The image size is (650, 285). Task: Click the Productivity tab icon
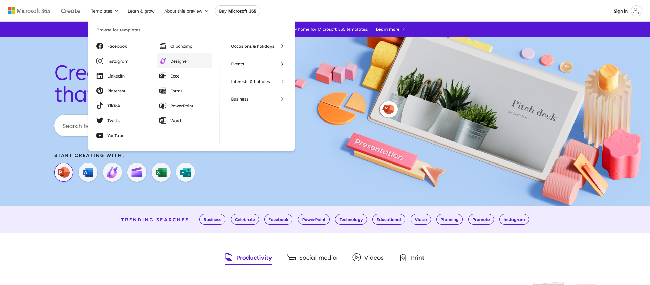click(x=229, y=257)
